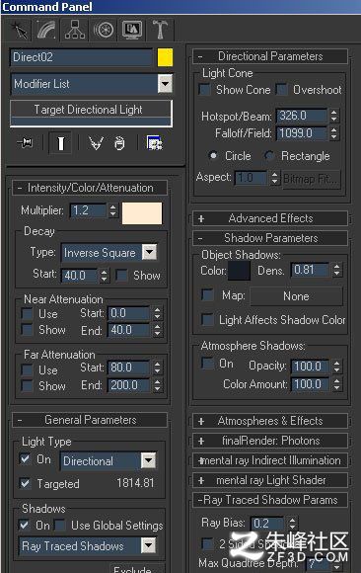Viewport: 361px width, 573px height.
Task: Enable the Show Cone checkbox
Action: (x=205, y=90)
